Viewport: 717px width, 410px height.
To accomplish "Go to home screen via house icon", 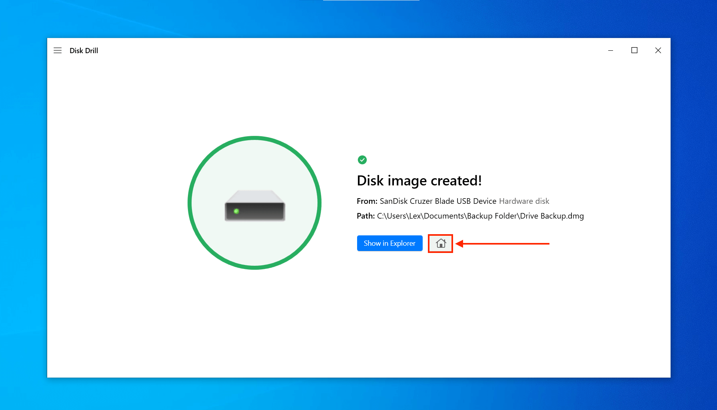I will point(441,243).
